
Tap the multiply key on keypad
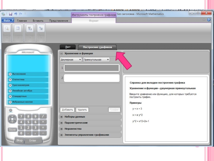coord(43,122)
